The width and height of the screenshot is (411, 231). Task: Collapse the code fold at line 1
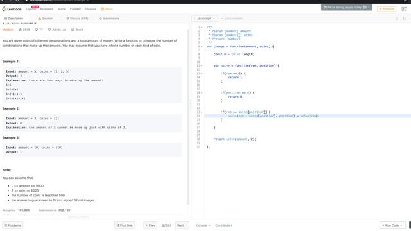coord(202,27)
